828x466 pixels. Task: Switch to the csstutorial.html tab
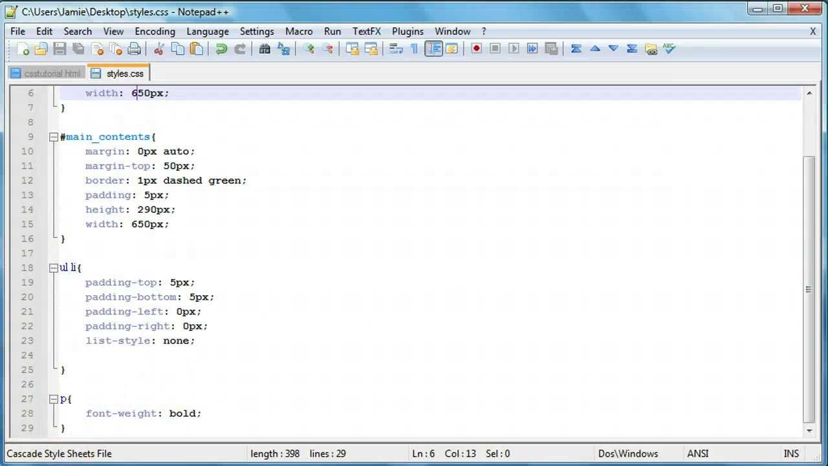point(46,74)
